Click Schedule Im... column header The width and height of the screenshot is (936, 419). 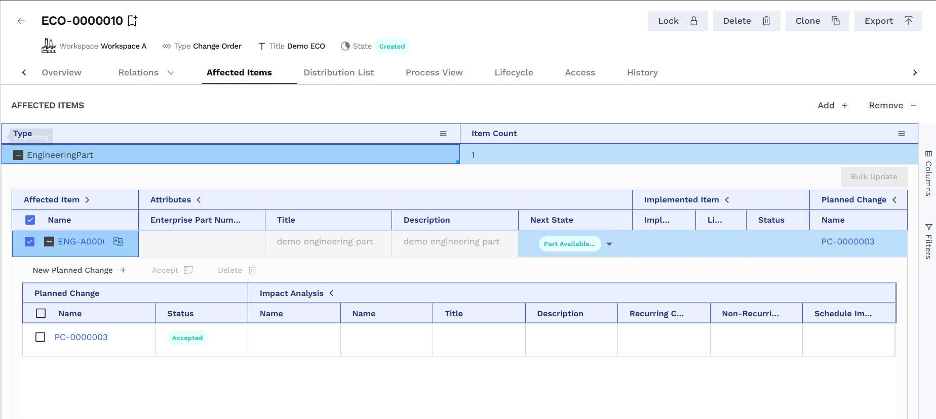(x=843, y=314)
